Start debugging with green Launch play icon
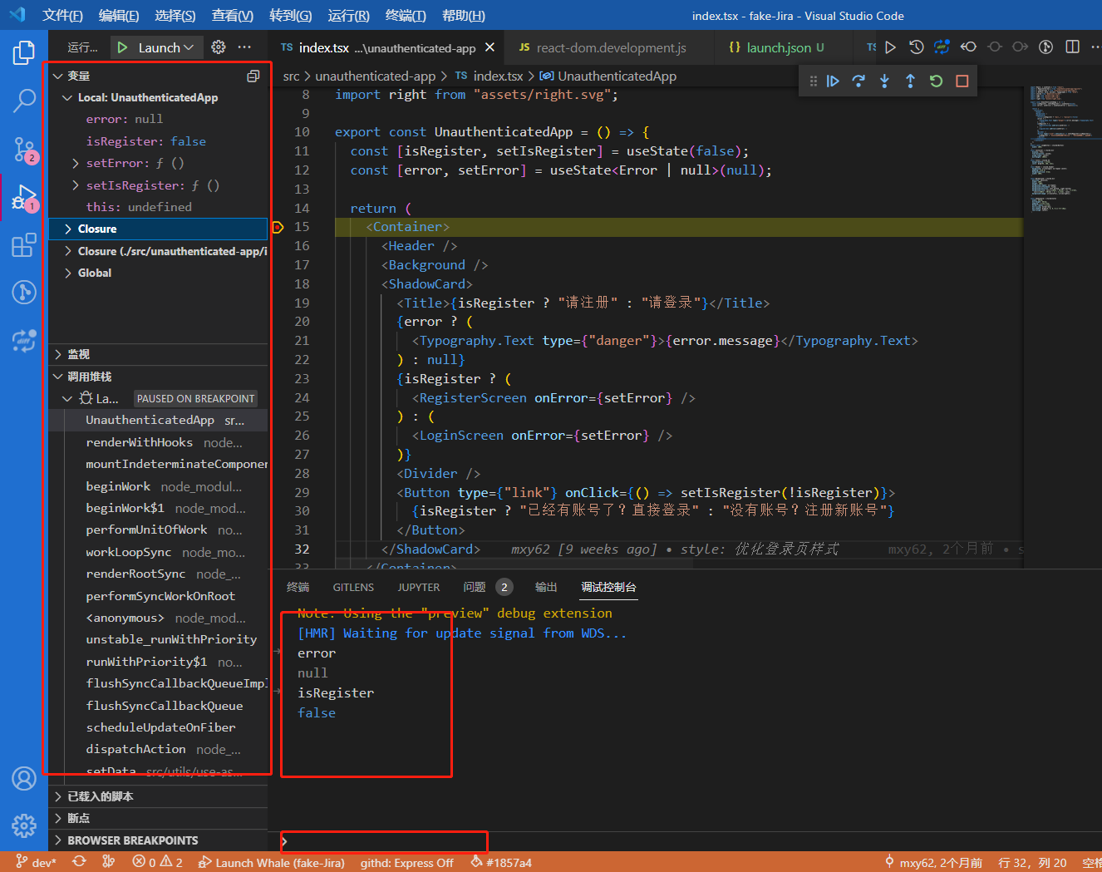Viewport: 1102px width, 872px height. pos(122,47)
